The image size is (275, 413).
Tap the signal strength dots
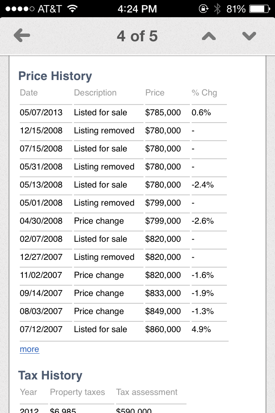pos(20,9)
